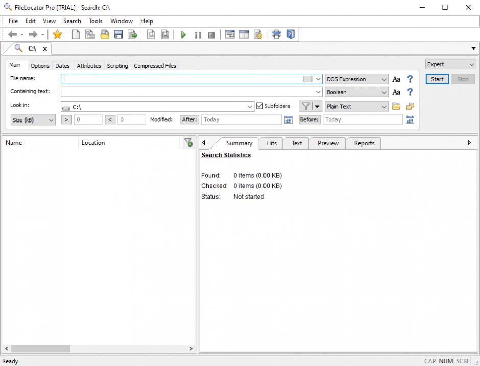Viewport: 480px width, 366px height.
Task: Click the ellipsis button in File name field
Action: pyautogui.click(x=307, y=79)
